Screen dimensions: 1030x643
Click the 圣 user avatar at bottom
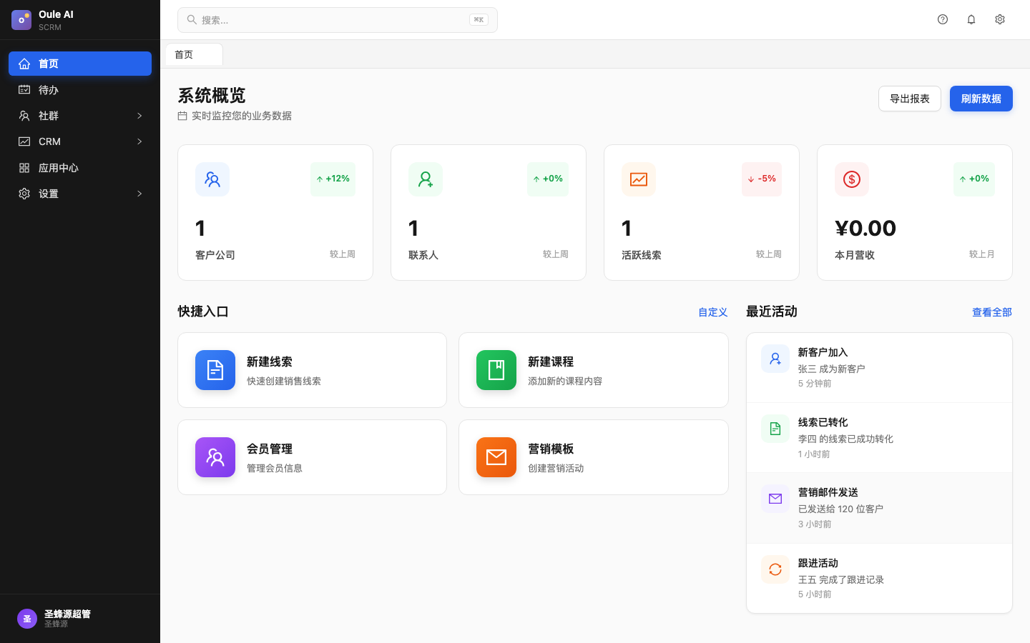click(x=27, y=619)
